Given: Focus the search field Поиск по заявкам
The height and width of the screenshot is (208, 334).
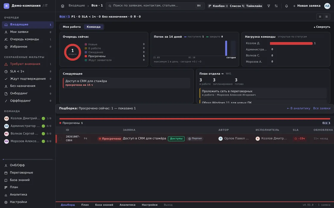Looking at the screenshot, I should click(155, 6).
